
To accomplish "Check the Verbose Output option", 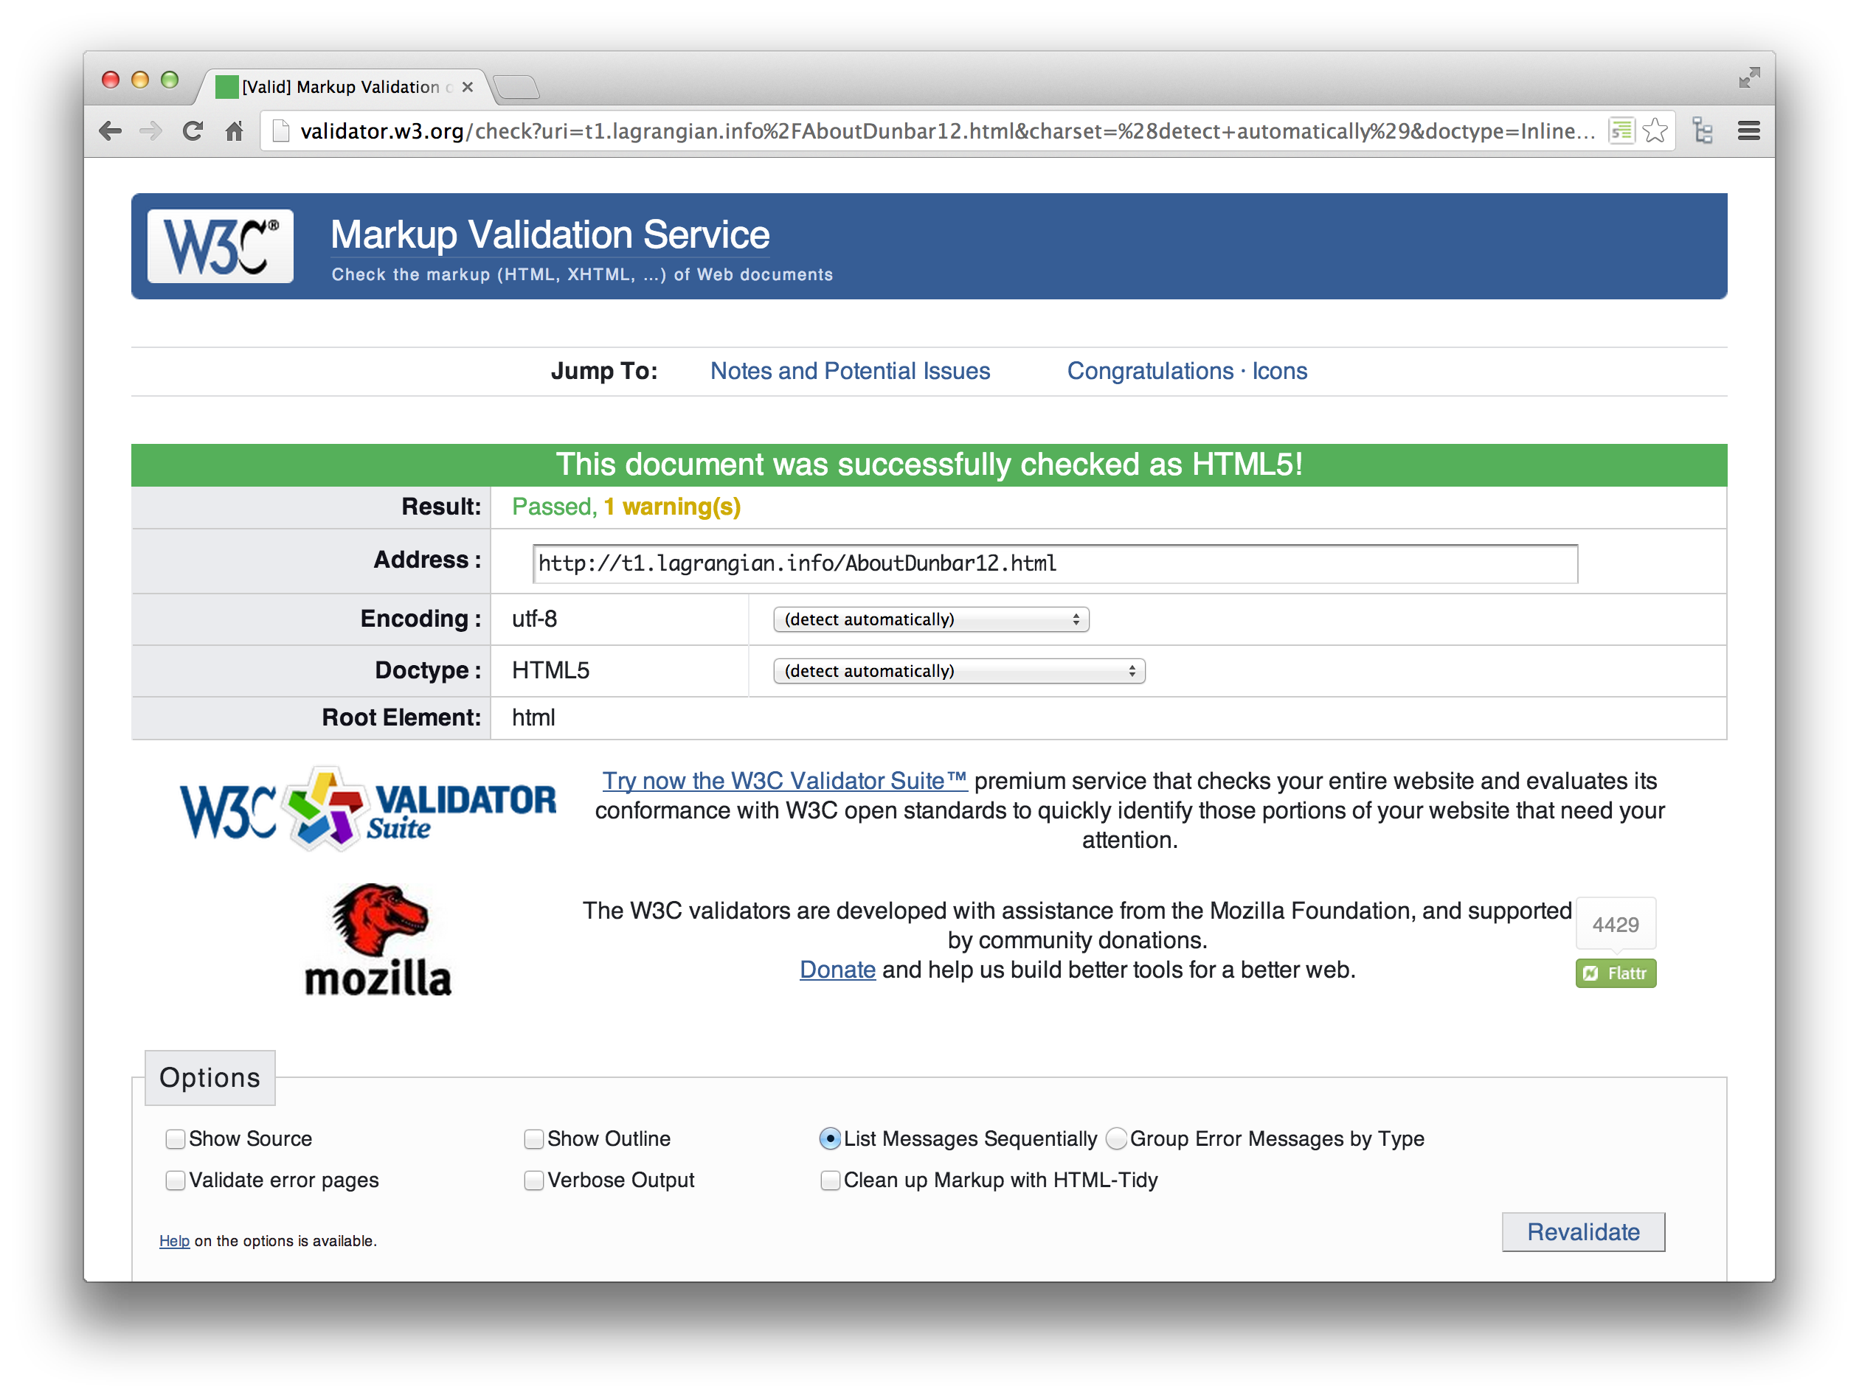I will tap(533, 1180).
